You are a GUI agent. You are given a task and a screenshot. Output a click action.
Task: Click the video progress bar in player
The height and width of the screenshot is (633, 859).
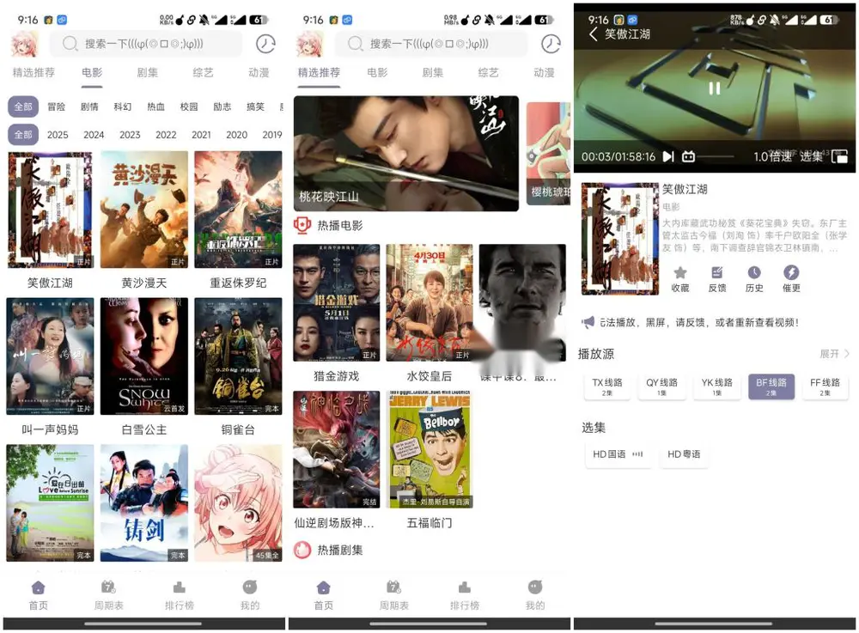tap(717, 157)
